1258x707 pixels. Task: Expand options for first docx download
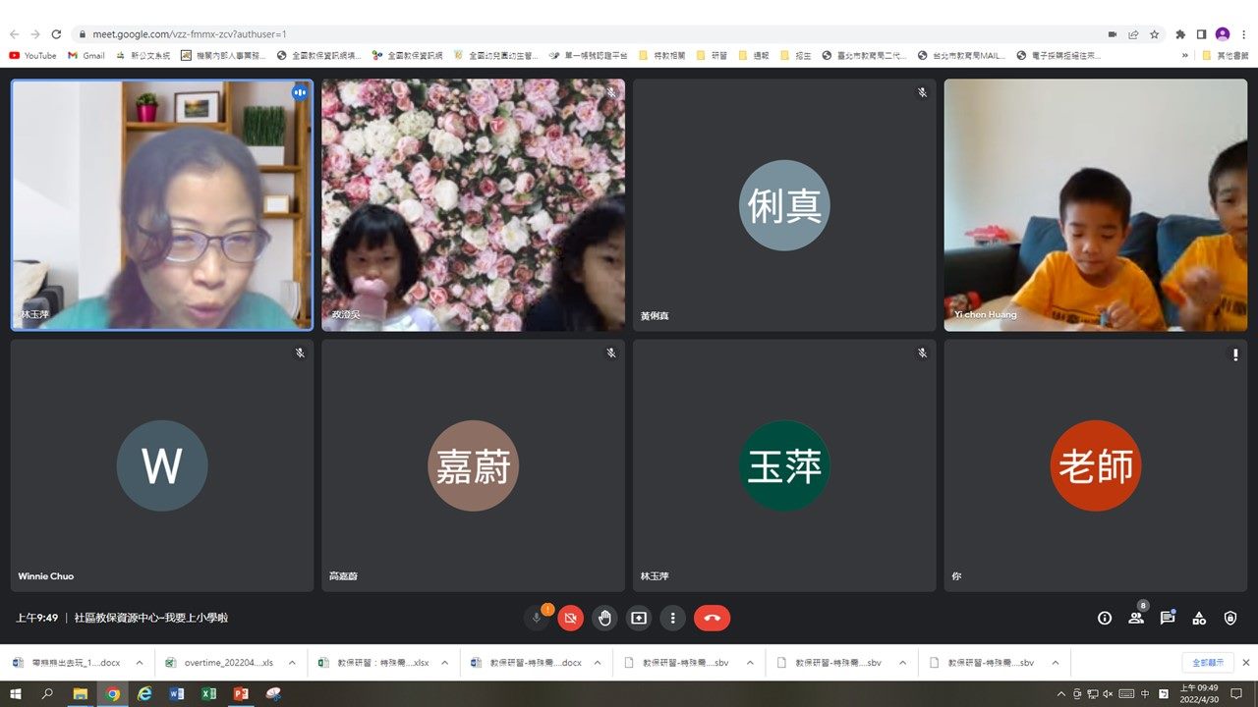140,663
